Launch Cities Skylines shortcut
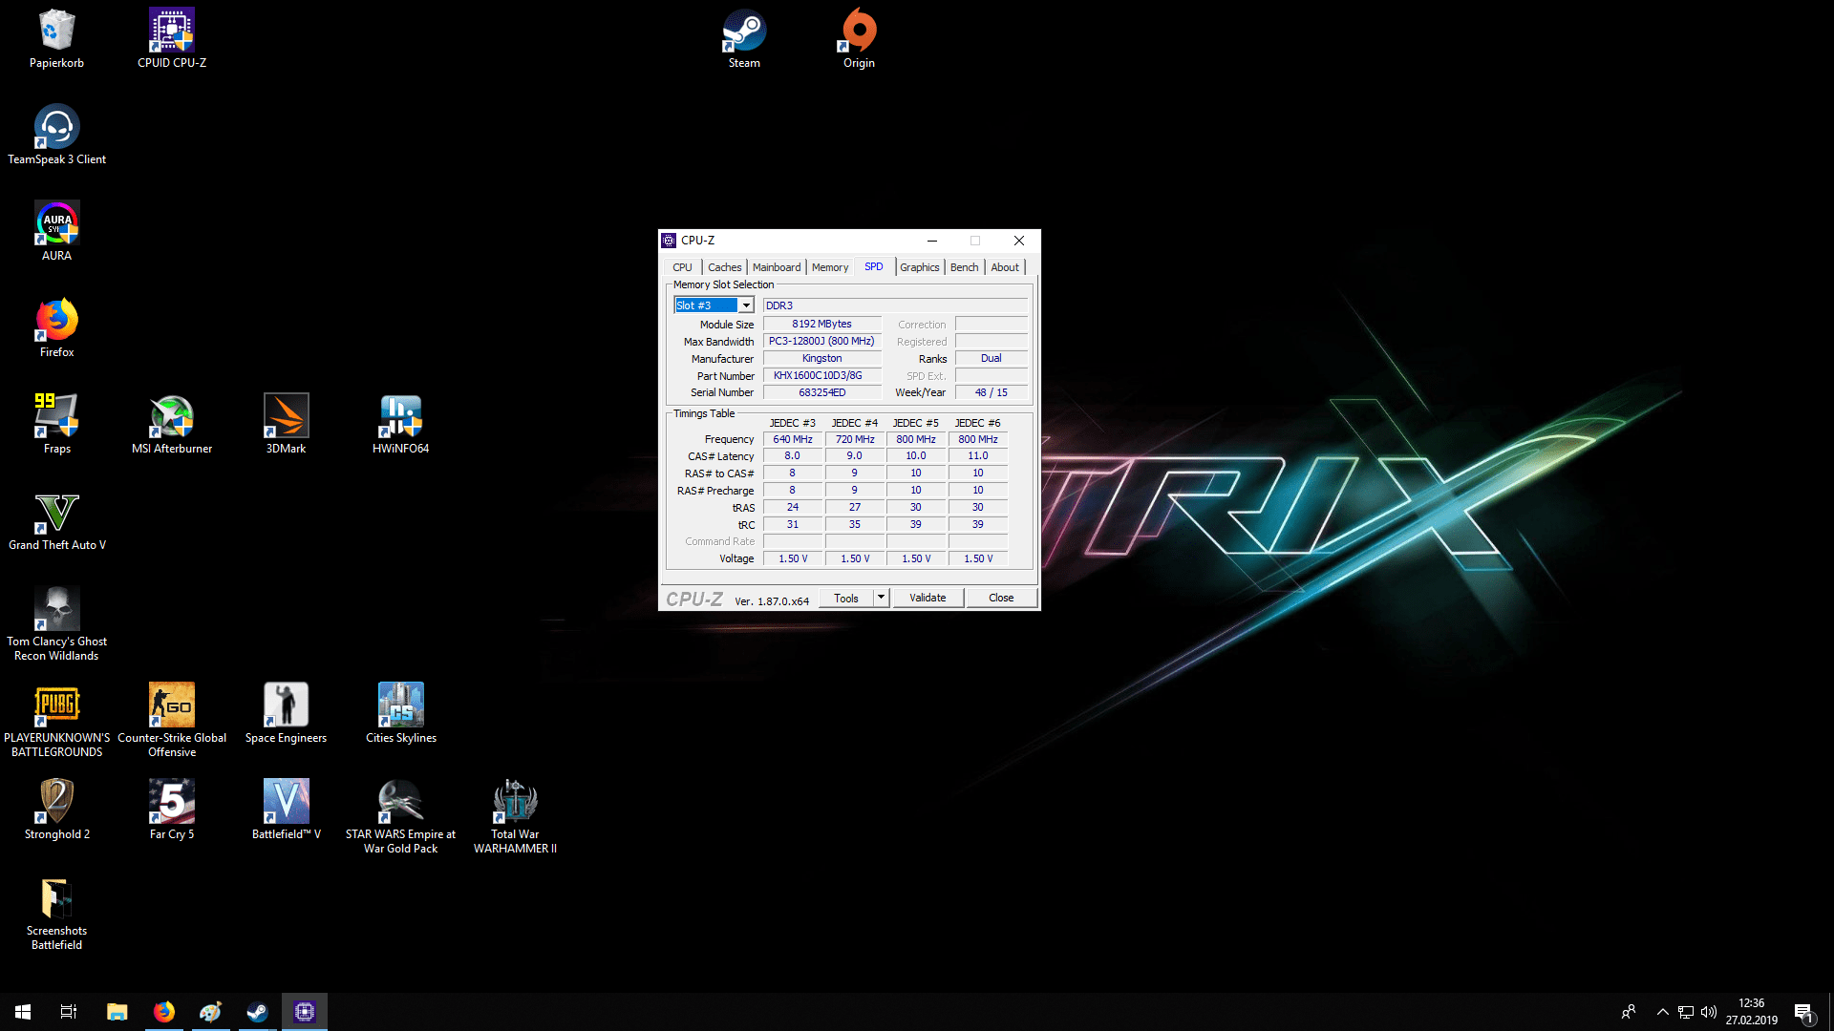 click(x=400, y=714)
